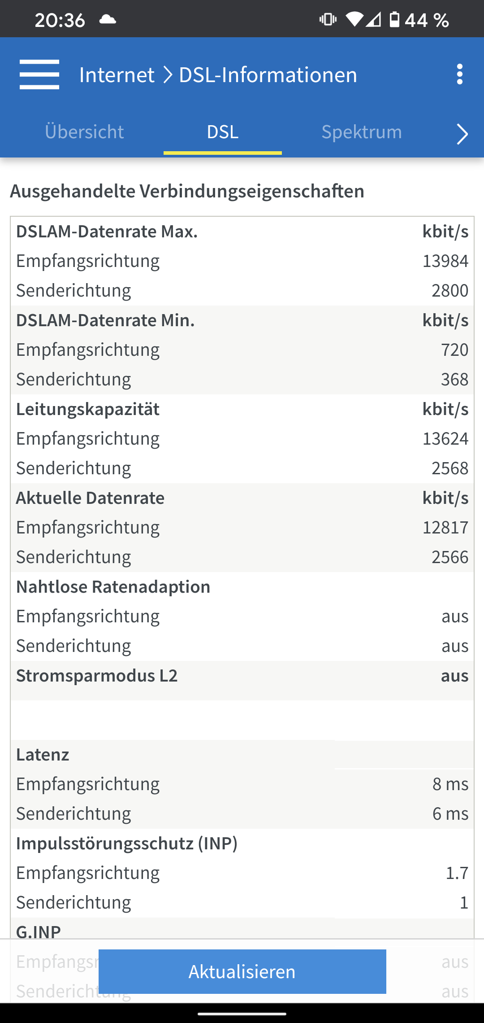484x1023 pixels.
Task: Open the hamburger navigation menu
Action: tap(39, 74)
